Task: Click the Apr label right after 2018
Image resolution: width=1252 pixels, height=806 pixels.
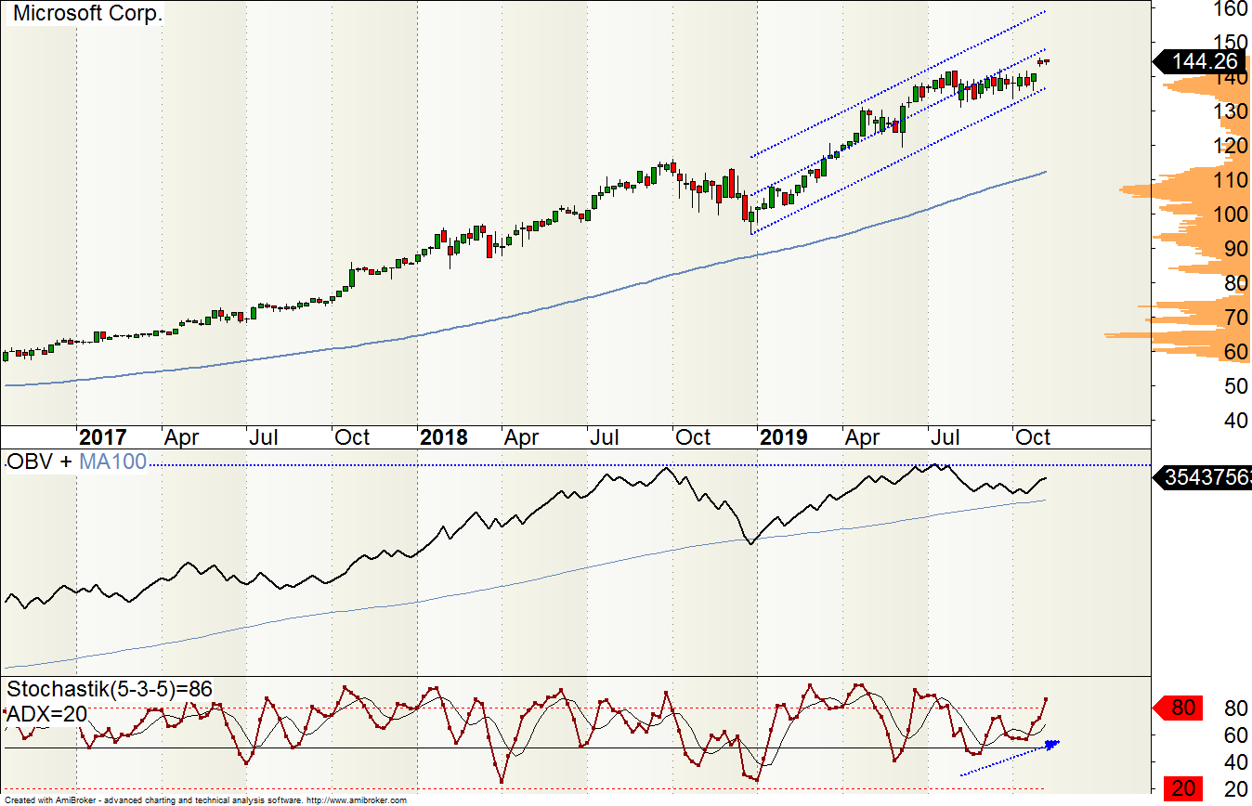Action: 521,437
